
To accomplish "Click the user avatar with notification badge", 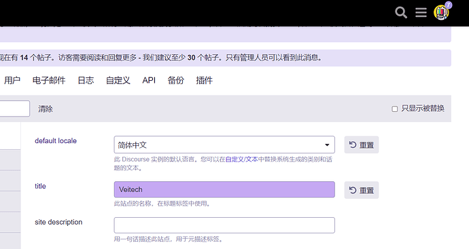I will click(x=441, y=12).
